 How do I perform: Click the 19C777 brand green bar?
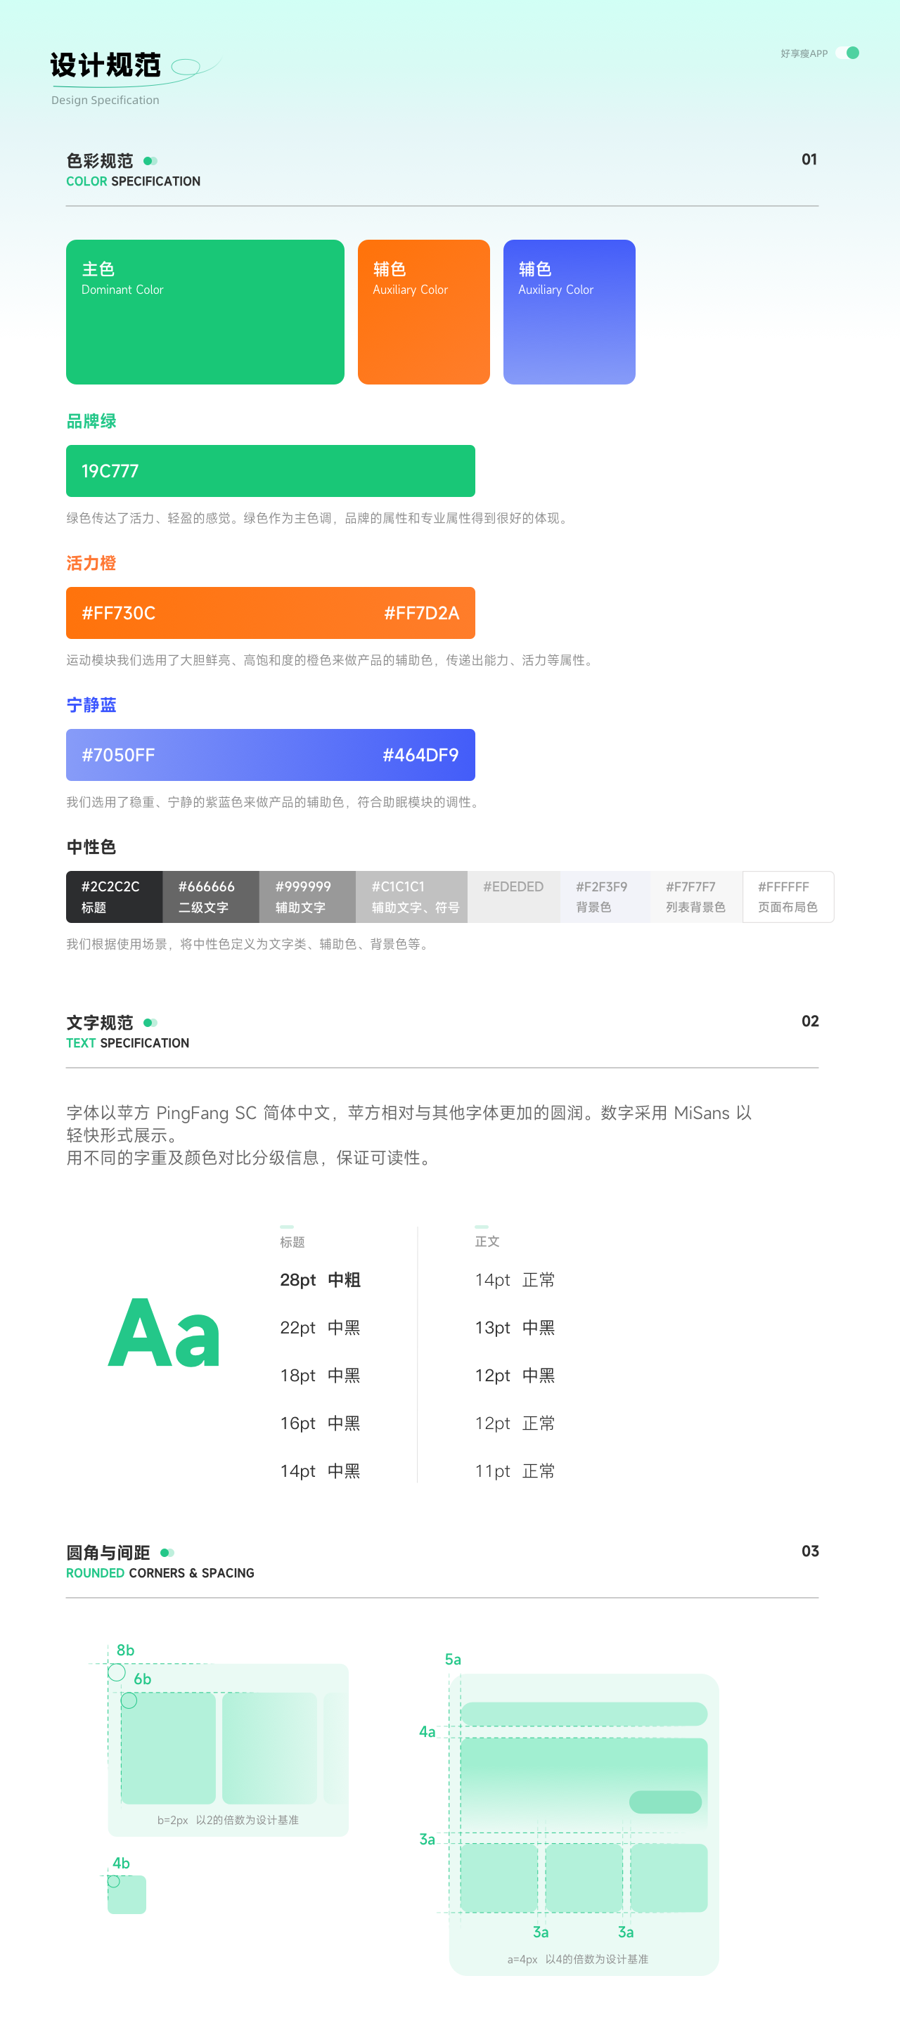click(x=270, y=471)
